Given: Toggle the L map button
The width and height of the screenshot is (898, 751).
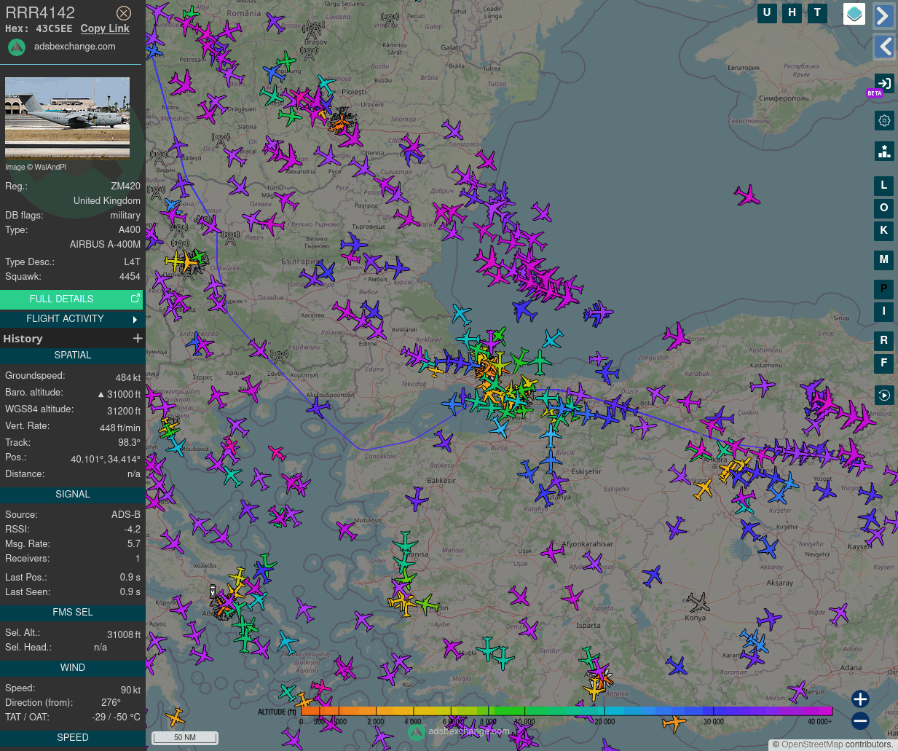Looking at the screenshot, I should click(x=884, y=186).
